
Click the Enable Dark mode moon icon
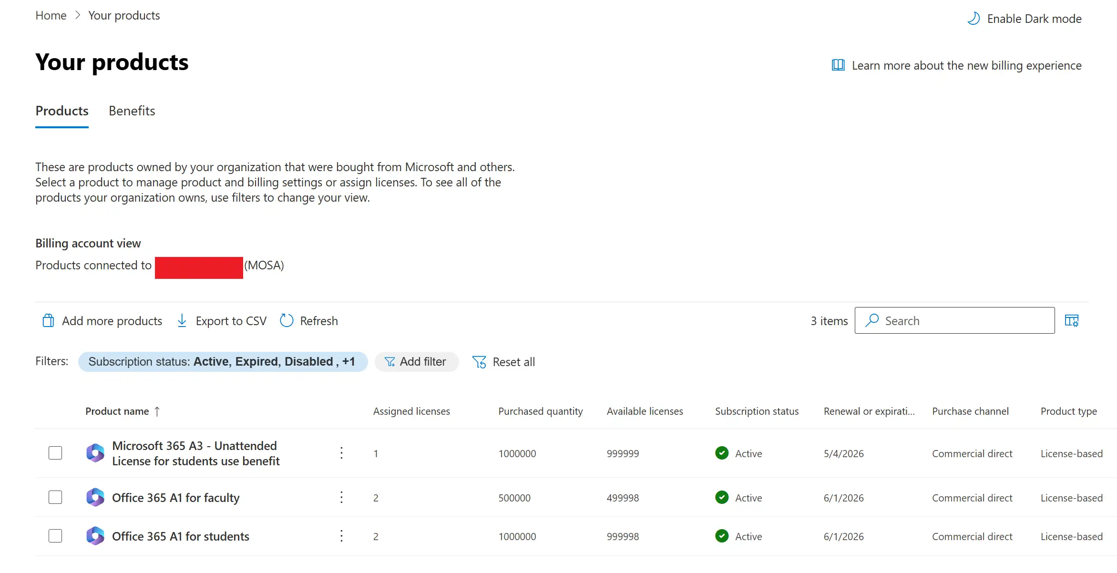974,19
